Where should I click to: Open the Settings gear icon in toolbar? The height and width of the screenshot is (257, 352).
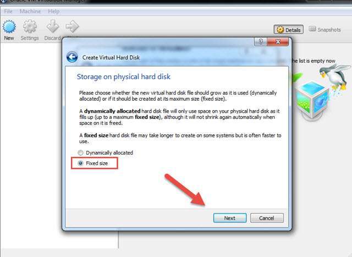point(30,26)
